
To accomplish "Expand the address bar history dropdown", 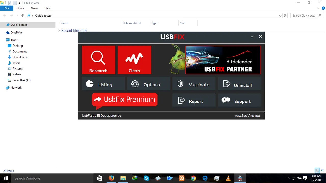I will point(280,16).
